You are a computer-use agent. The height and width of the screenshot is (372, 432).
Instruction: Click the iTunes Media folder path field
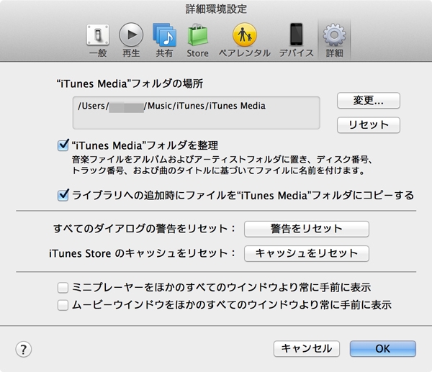coord(196,113)
